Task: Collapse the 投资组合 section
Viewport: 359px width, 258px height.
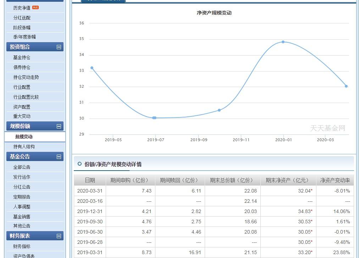Action: click(x=59, y=47)
